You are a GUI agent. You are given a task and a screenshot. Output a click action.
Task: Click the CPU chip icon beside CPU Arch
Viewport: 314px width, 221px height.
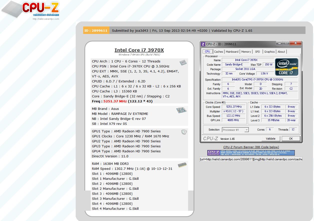point(183,62)
